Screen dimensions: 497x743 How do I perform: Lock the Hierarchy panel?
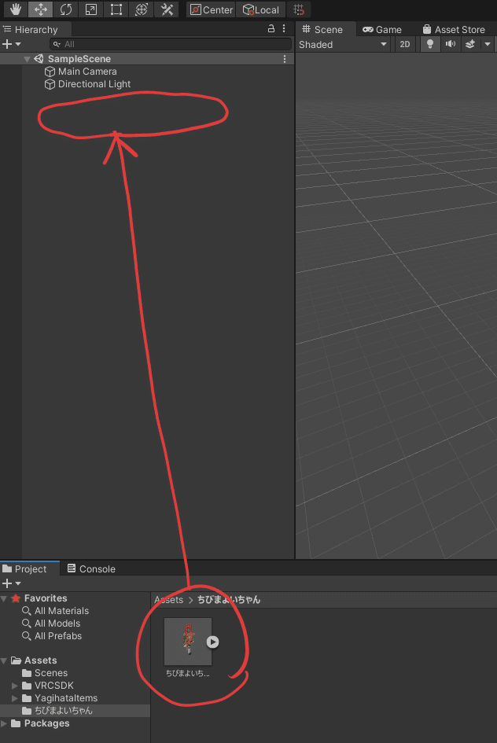pyautogui.click(x=271, y=28)
